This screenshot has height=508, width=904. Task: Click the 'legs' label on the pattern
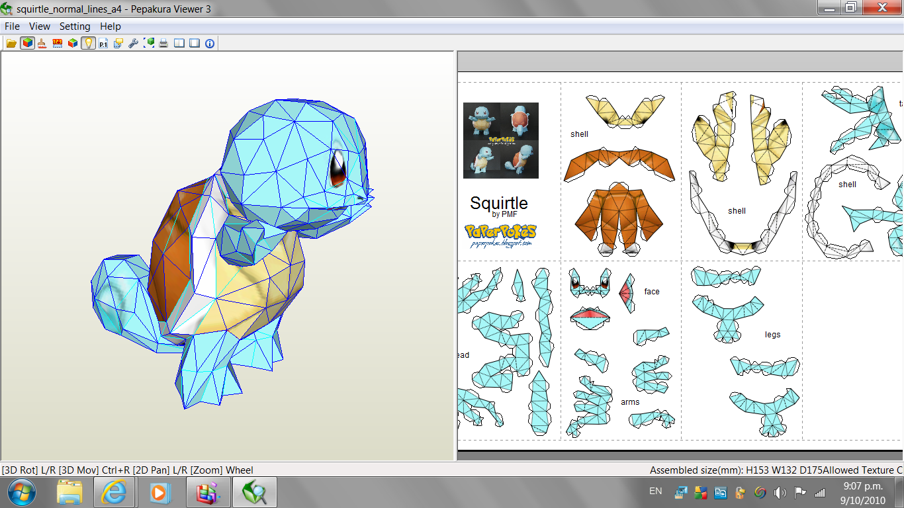pyautogui.click(x=772, y=334)
